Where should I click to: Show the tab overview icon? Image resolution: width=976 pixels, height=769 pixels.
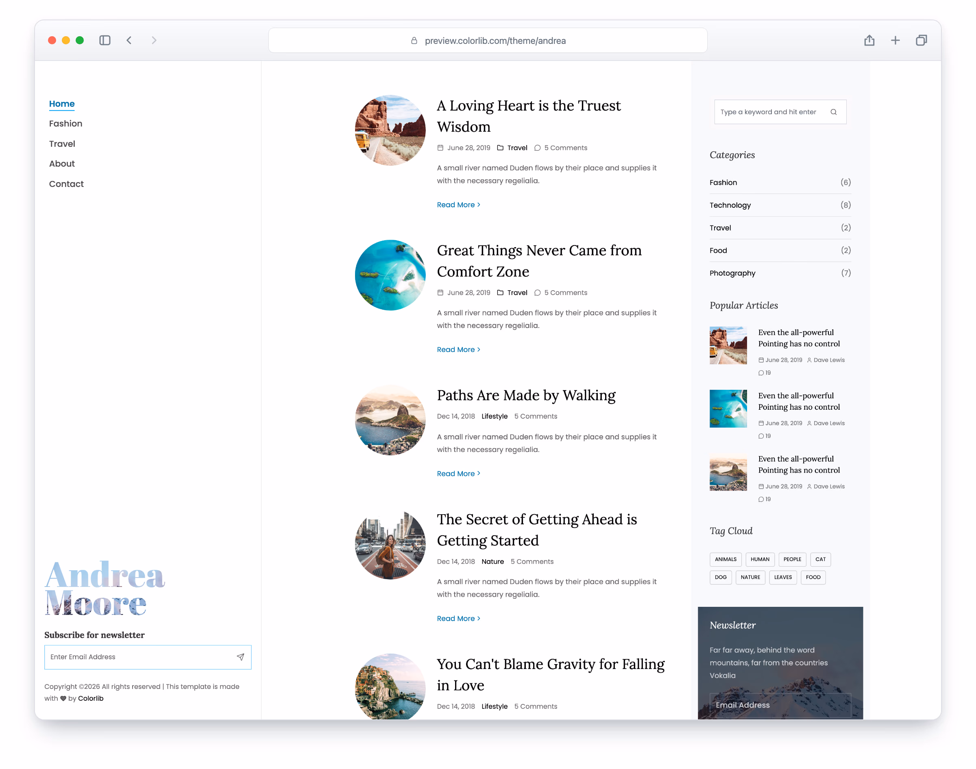click(x=921, y=41)
